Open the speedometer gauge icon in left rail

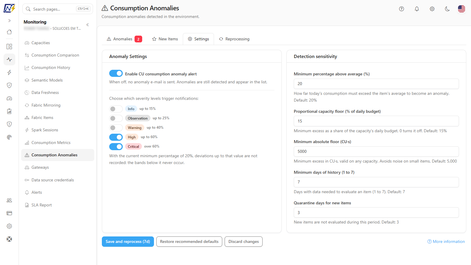[x=9, y=98]
